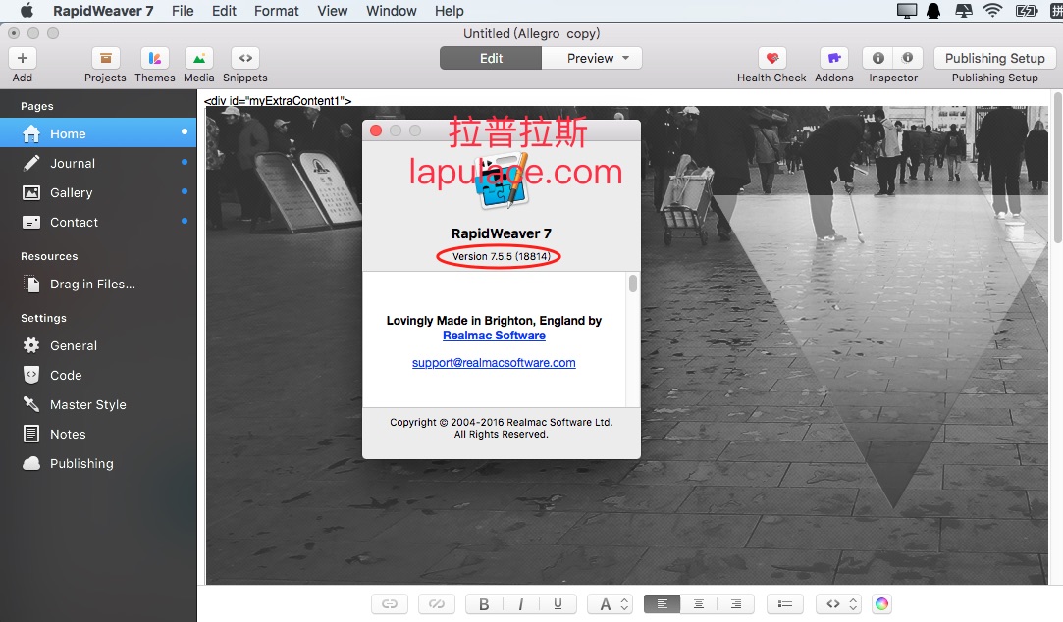Screen dimensions: 1063x622
Task: Run the Health Check heart icon
Action: [771, 58]
